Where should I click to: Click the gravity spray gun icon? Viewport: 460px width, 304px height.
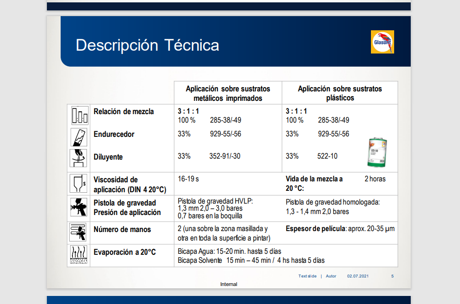tap(79, 207)
